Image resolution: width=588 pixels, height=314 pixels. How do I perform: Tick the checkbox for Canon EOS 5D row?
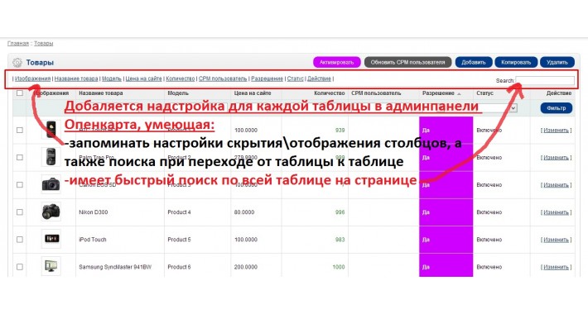click(x=20, y=185)
